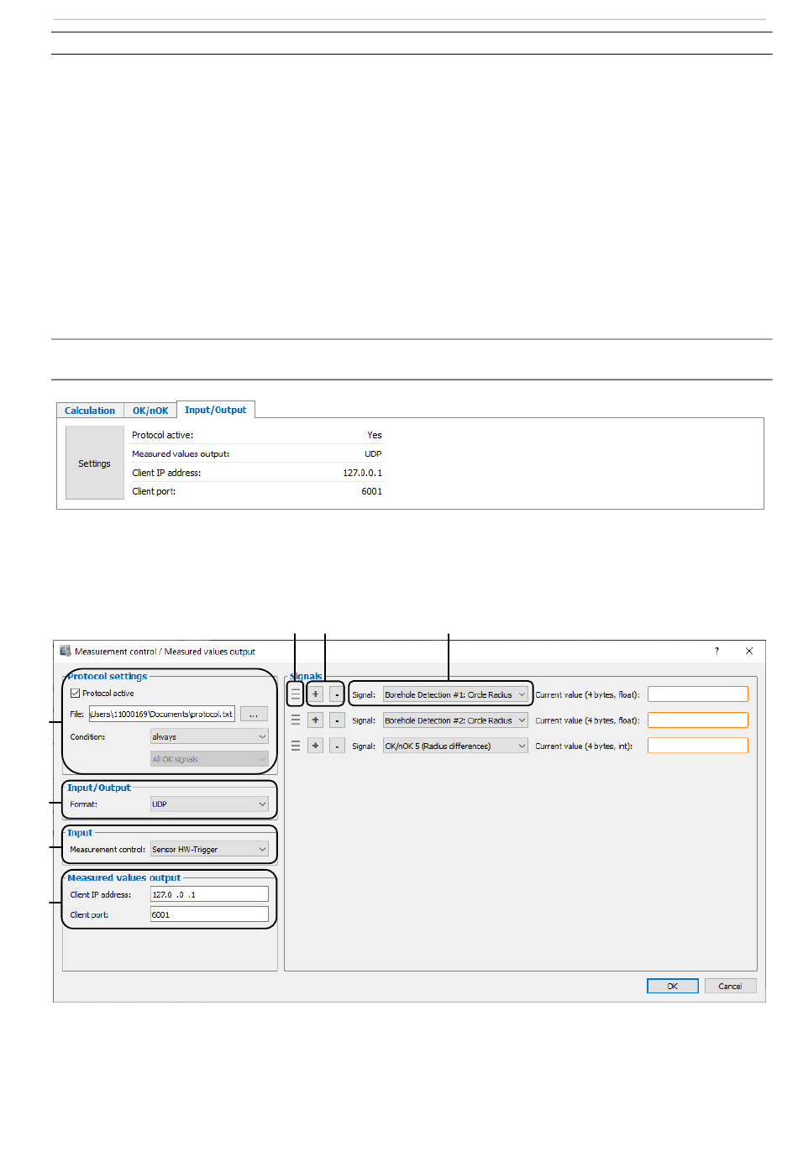
Task: Confirm dialog with OK button
Action: [673, 987]
